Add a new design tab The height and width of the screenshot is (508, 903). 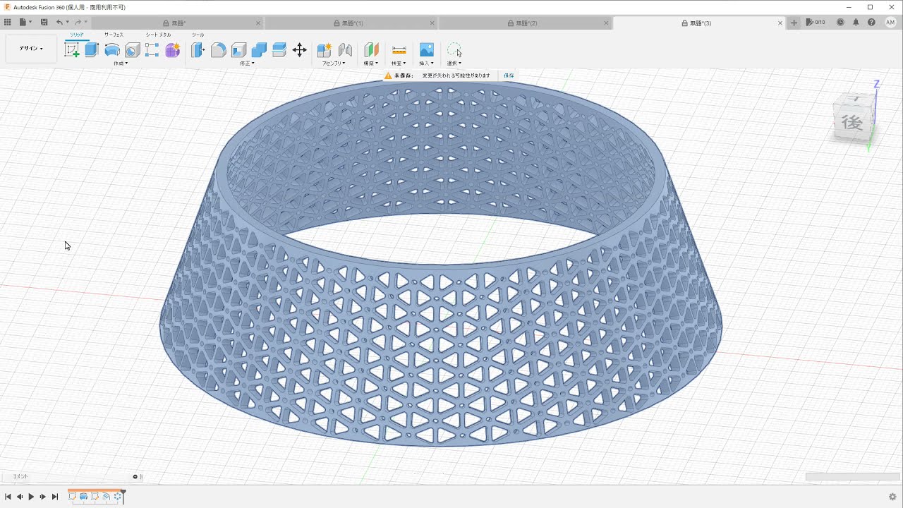(x=794, y=23)
